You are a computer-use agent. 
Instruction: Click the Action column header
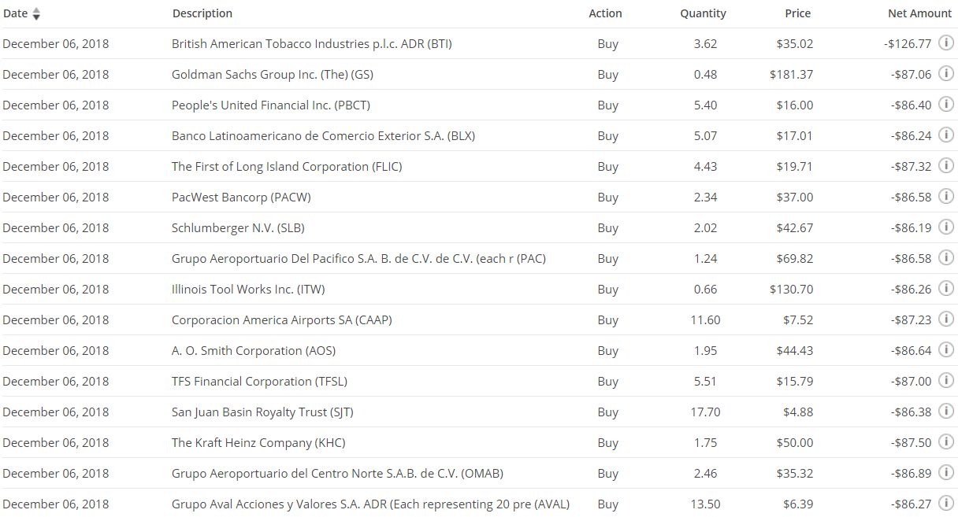click(x=605, y=13)
